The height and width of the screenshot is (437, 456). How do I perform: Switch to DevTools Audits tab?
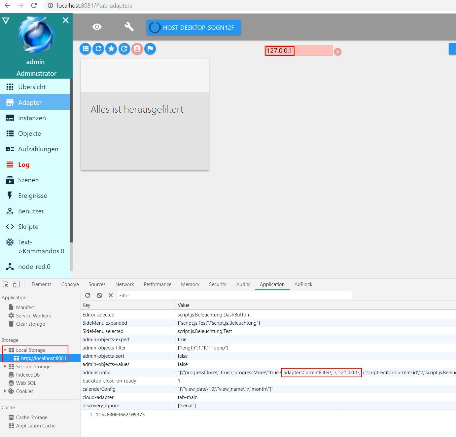point(243,284)
